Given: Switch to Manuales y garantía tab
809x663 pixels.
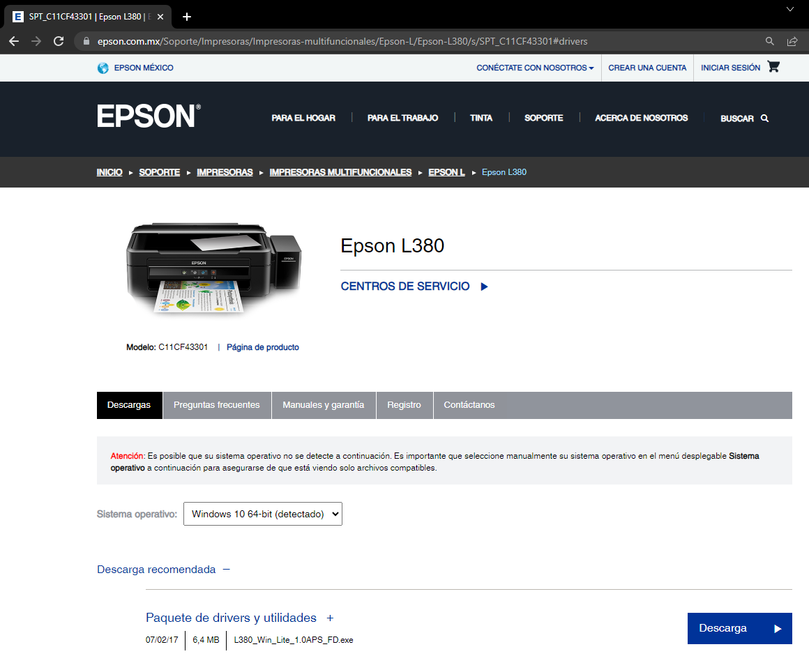Looking at the screenshot, I should [x=324, y=405].
